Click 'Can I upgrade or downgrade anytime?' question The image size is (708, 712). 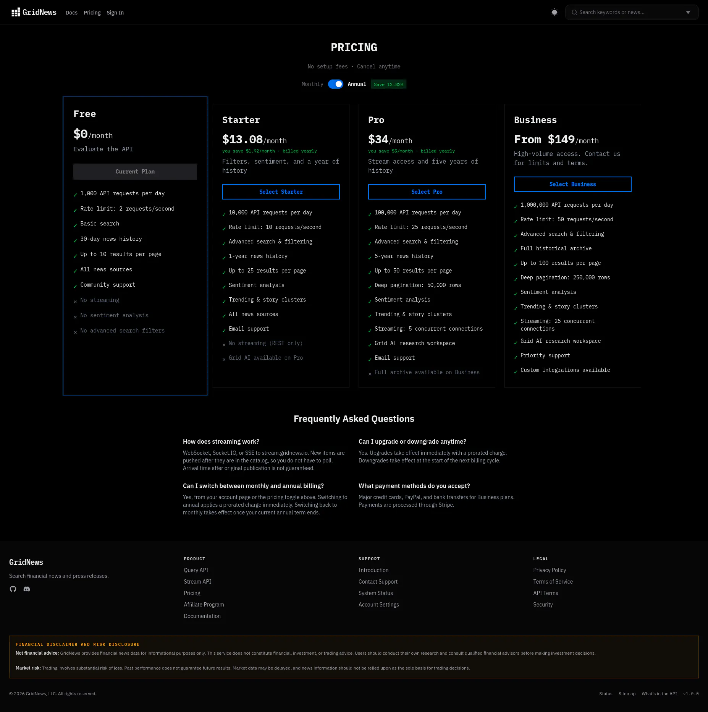coord(412,441)
